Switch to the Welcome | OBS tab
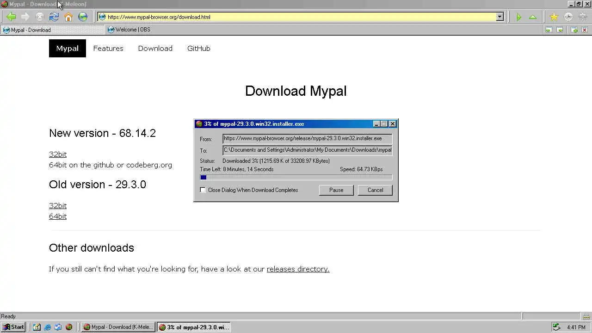 pos(157,30)
